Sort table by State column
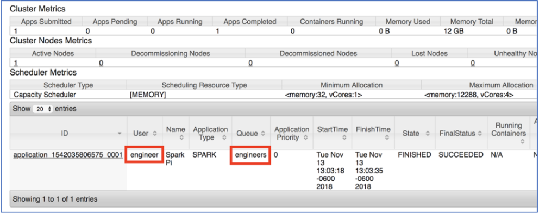The width and height of the screenshot is (539, 213). point(415,133)
